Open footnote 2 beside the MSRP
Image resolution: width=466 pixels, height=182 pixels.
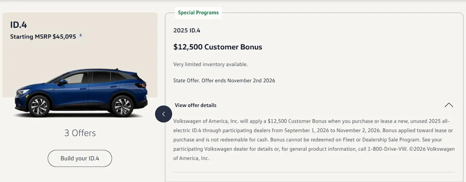[x=80, y=35]
